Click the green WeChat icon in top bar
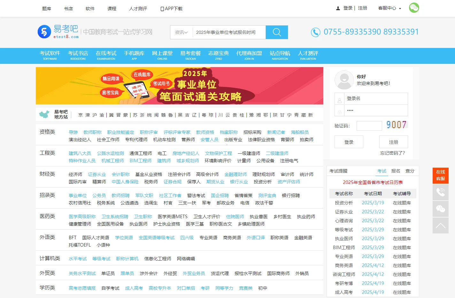The width and height of the screenshot is (455, 298). (414, 8)
